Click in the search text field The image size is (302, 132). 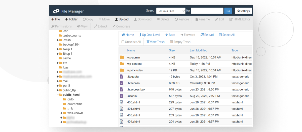coord(207,11)
